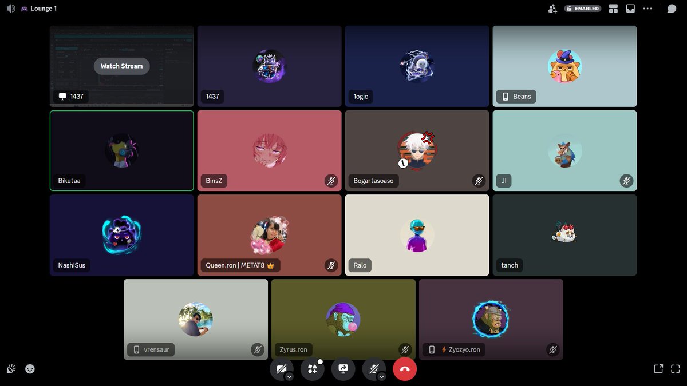Select the Zyrus.ron name label
The image size is (687, 386).
point(293,349)
